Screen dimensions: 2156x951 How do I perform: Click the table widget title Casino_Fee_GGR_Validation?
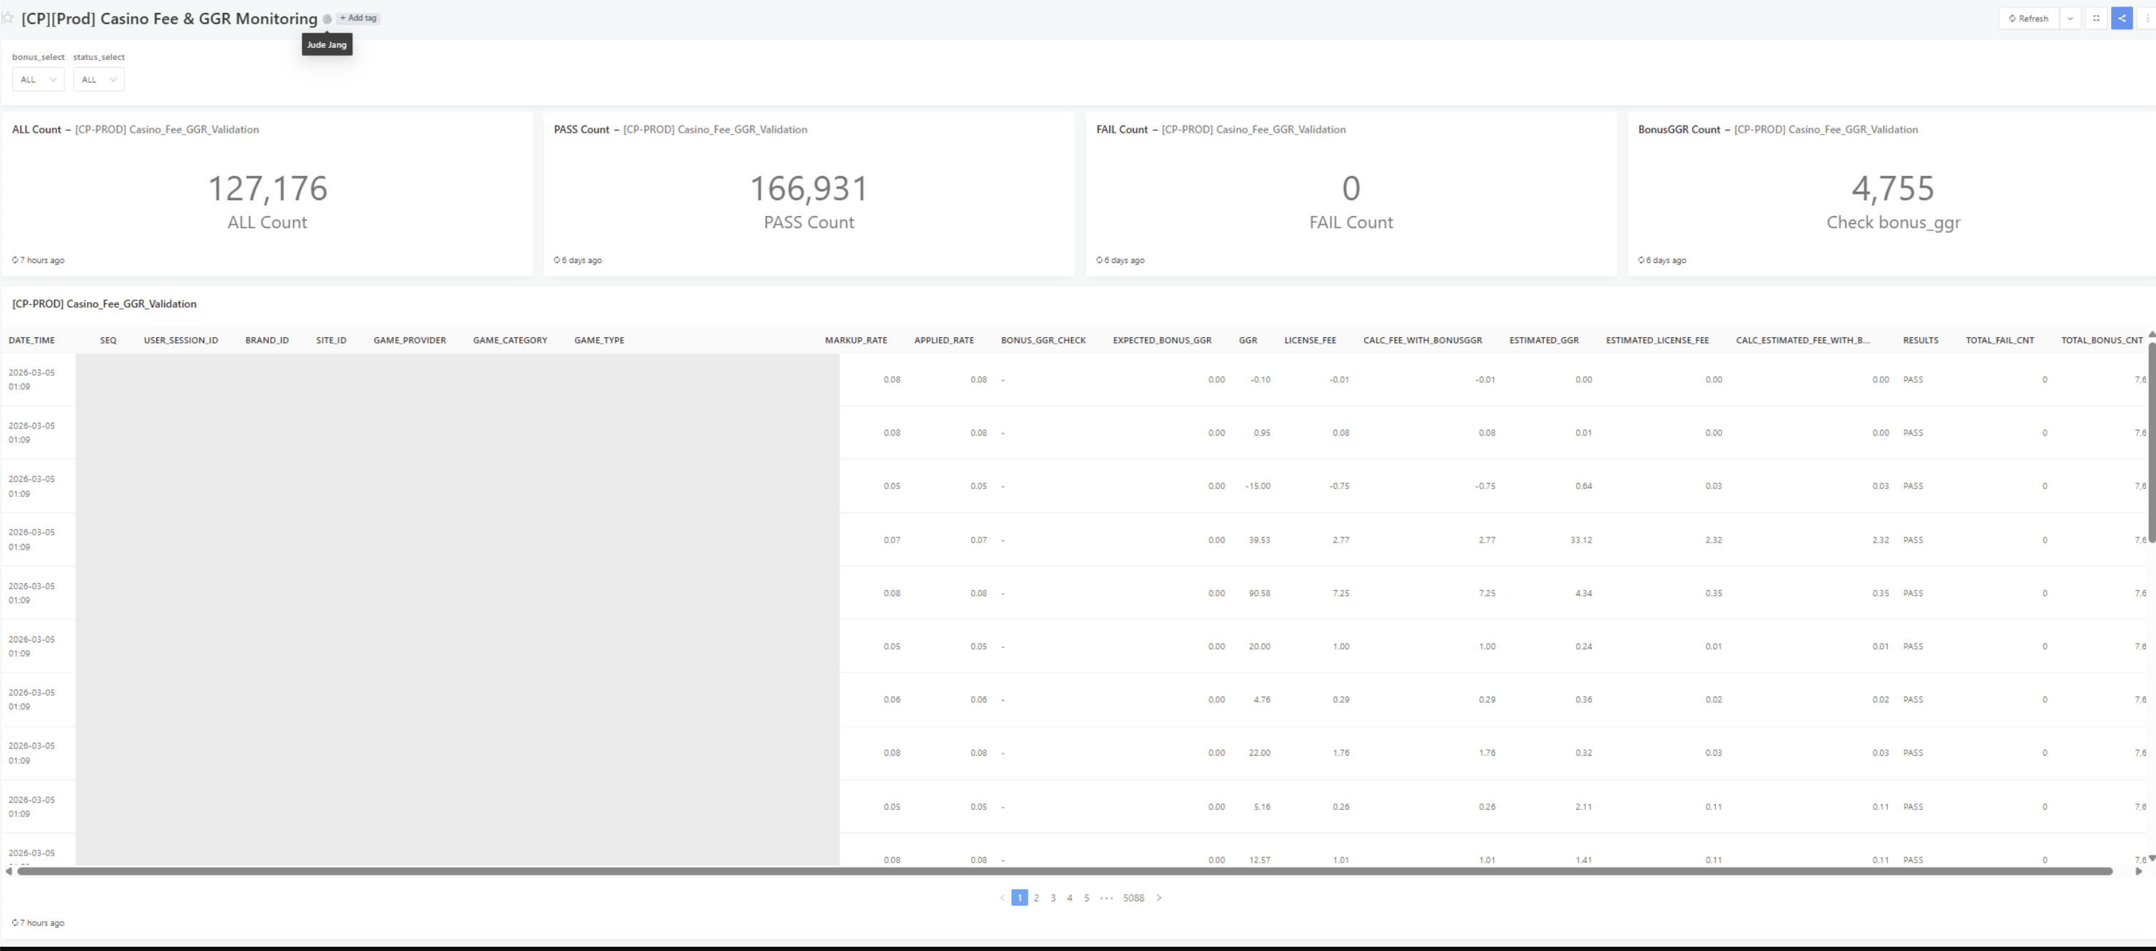(x=105, y=304)
